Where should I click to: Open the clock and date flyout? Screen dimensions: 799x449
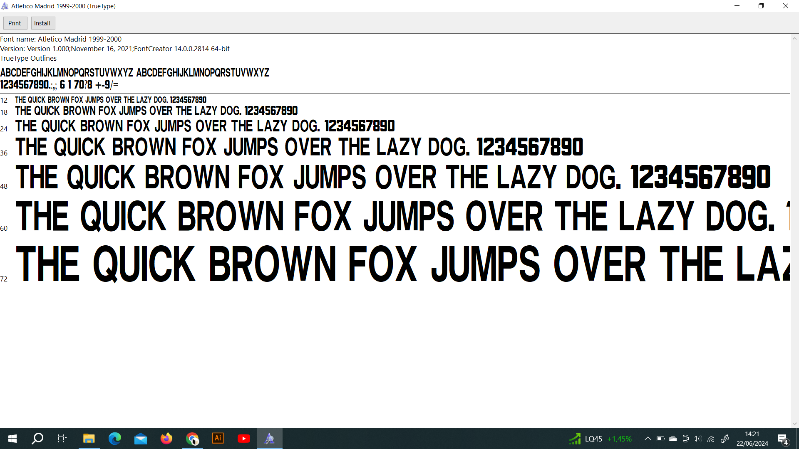pos(752,439)
